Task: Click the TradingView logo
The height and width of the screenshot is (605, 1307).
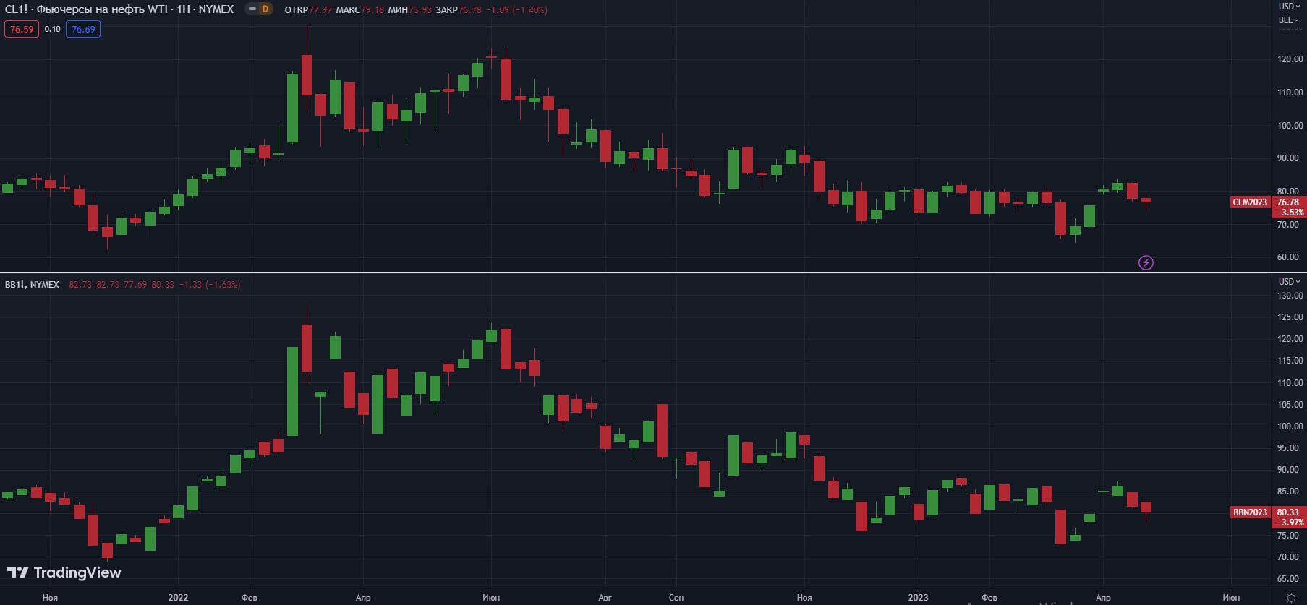Action: 64,572
